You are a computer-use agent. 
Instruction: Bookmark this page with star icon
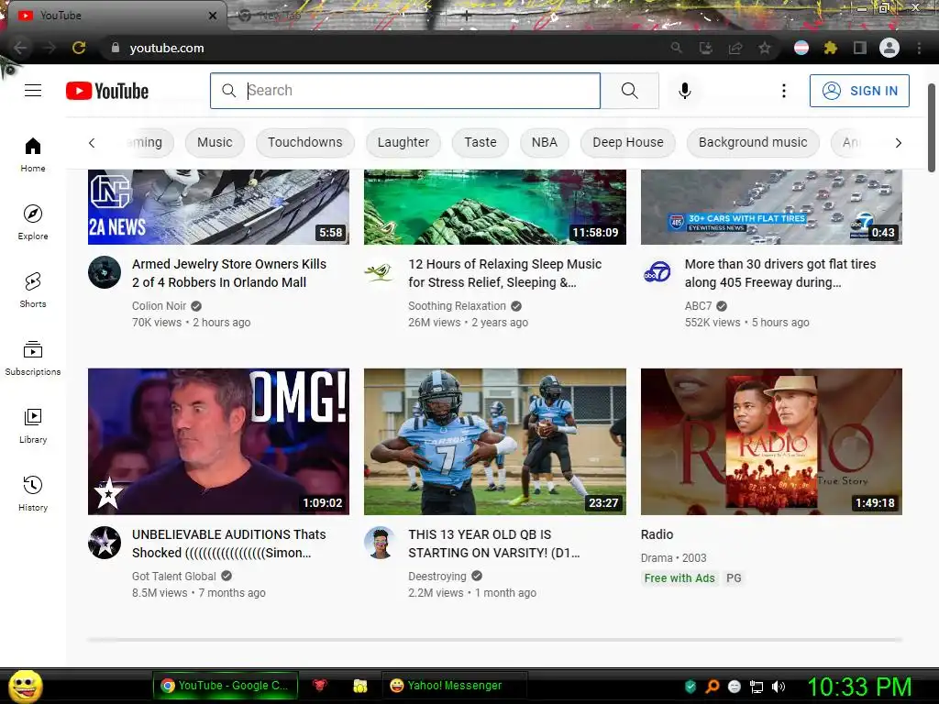(765, 48)
